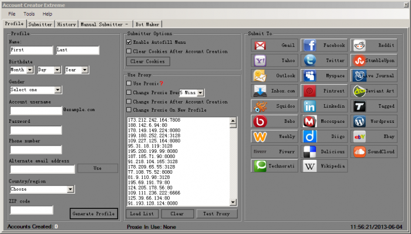Choose the Squidoo octopus icon
The image size is (411, 234).
coord(260,106)
